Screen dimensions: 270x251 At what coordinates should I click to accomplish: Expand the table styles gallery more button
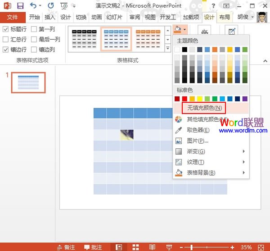pyautogui.click(x=168, y=48)
